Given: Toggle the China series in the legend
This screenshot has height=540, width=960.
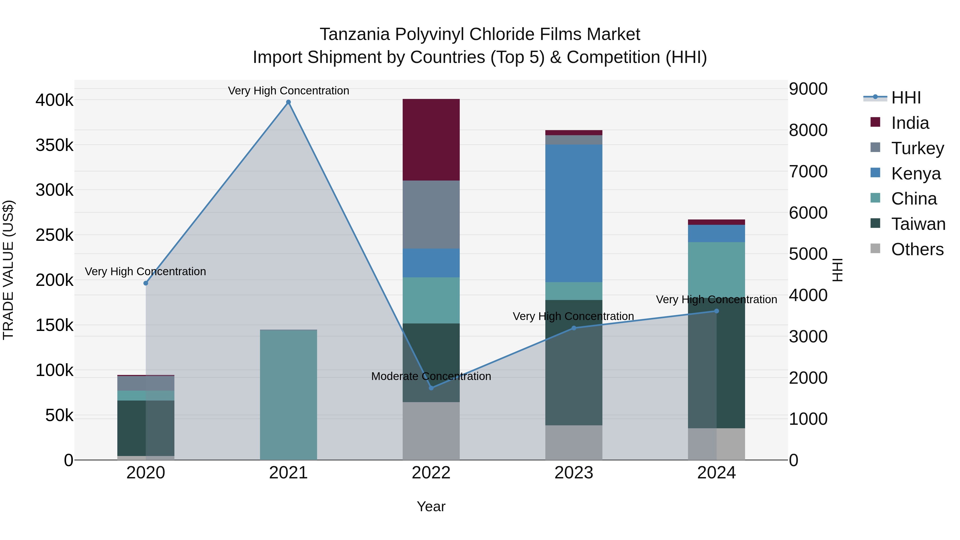Looking at the screenshot, I should click(x=903, y=199).
